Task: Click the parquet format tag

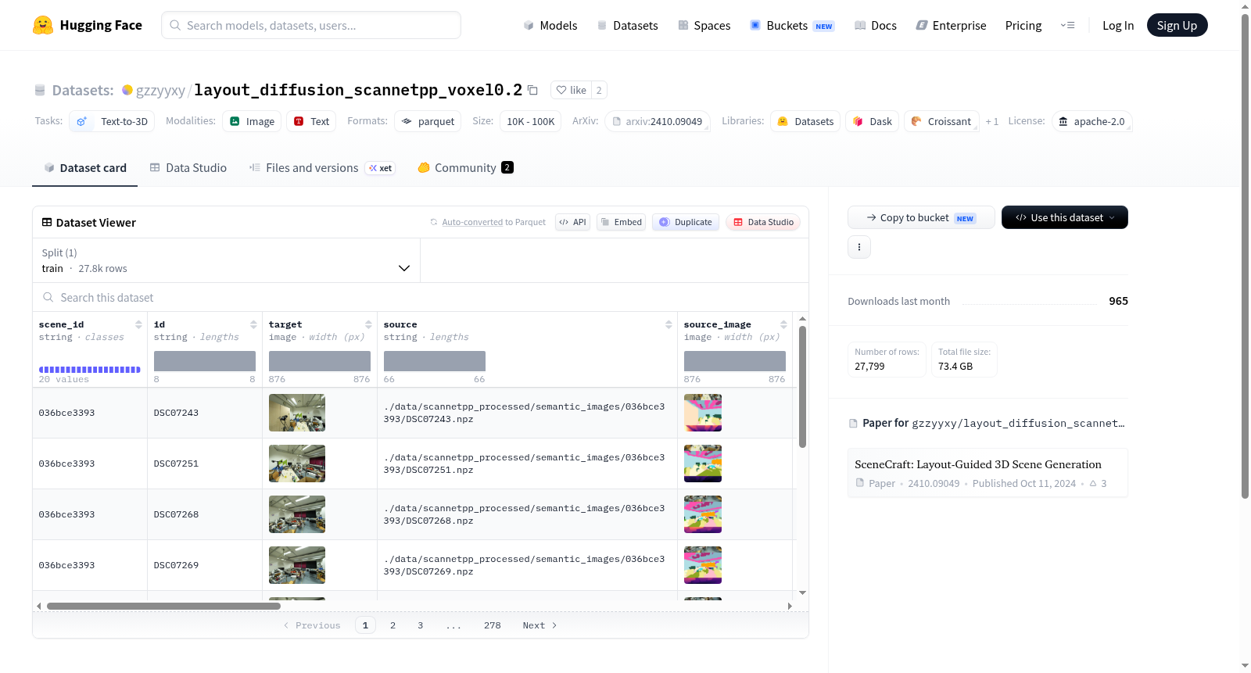Action: tap(428, 121)
